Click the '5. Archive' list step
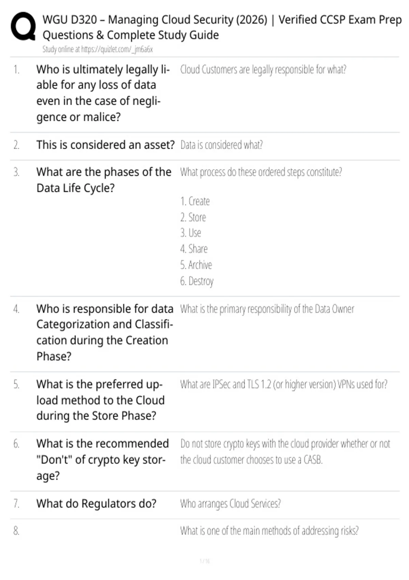Screen dimensions: 409x580 point(196,265)
